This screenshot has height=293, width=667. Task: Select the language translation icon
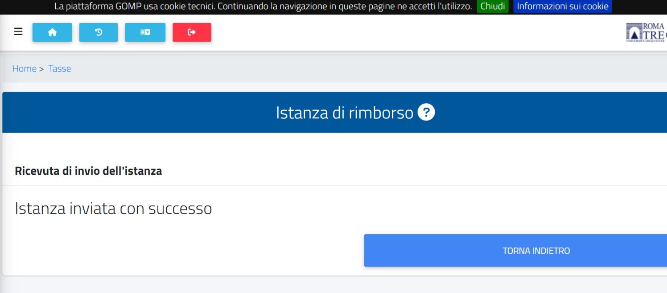145,32
